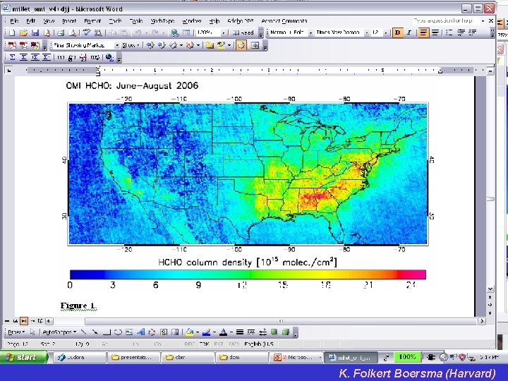
Task: Open the Acrobat Comments menu
Action: (284, 20)
